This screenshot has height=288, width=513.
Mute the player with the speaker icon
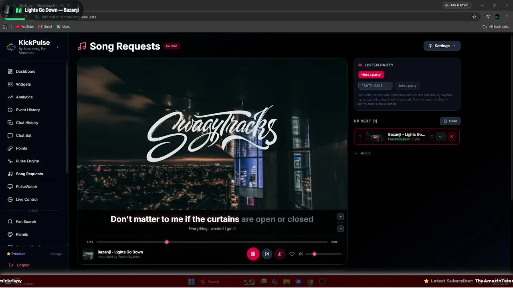(x=301, y=254)
